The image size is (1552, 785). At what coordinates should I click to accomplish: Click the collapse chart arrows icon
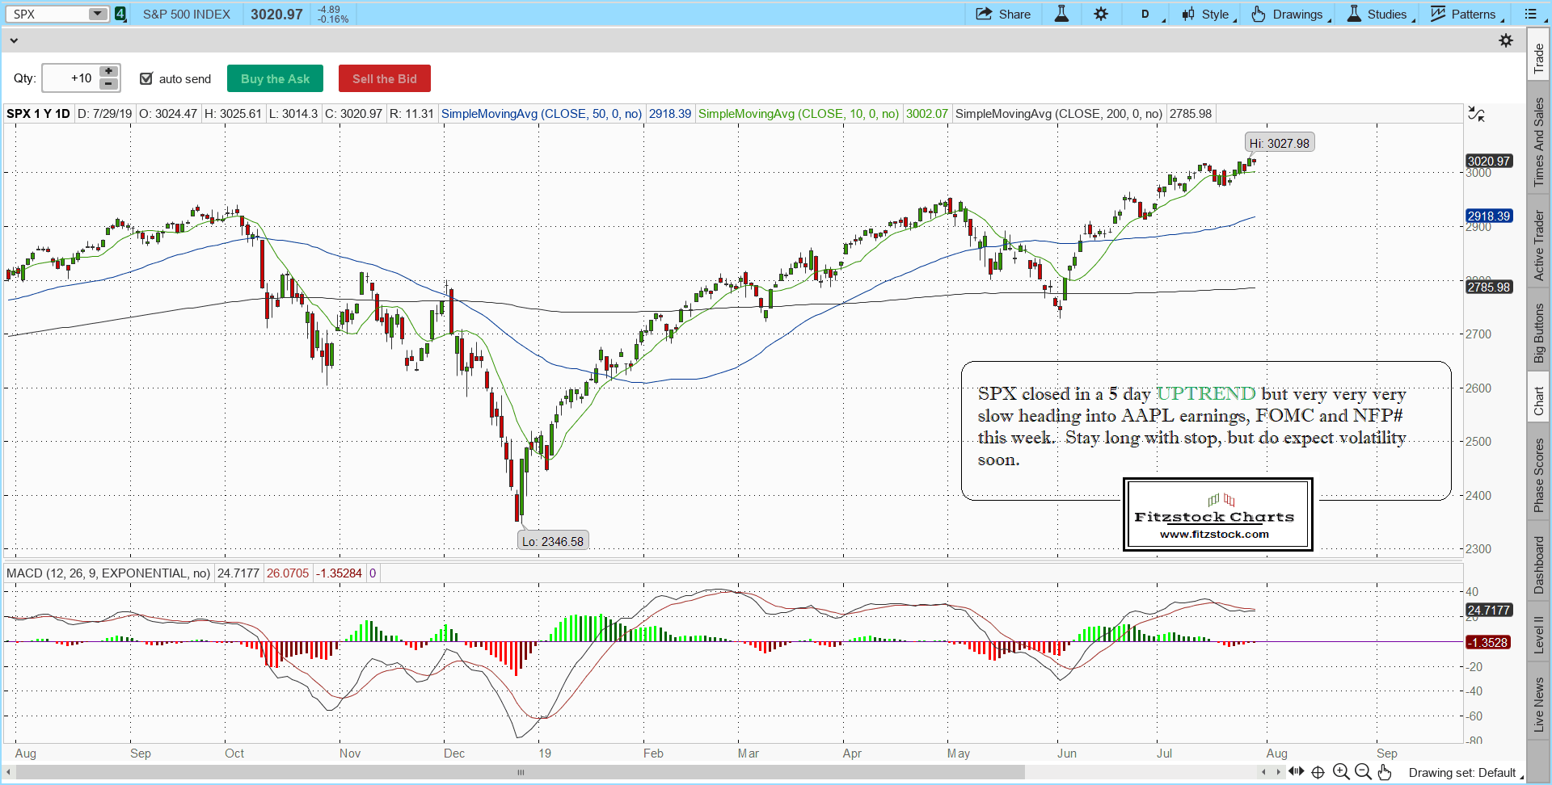(x=1476, y=115)
